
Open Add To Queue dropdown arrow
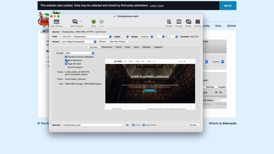tap(80, 21)
